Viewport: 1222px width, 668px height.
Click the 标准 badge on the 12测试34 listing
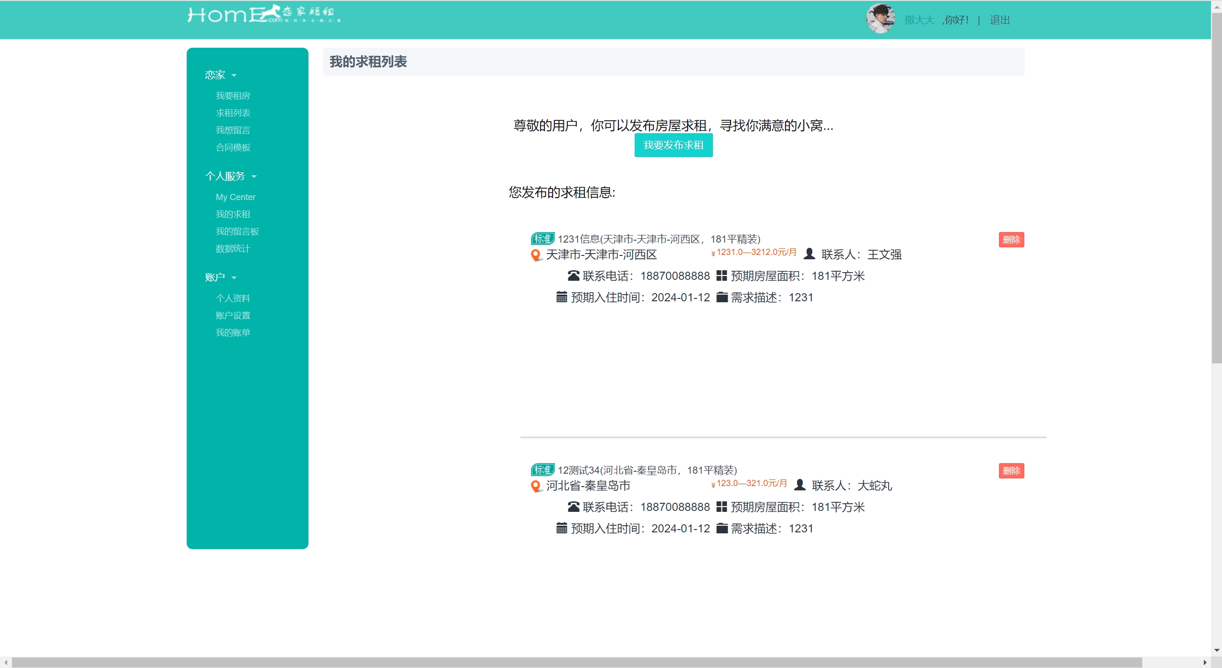pyautogui.click(x=542, y=470)
